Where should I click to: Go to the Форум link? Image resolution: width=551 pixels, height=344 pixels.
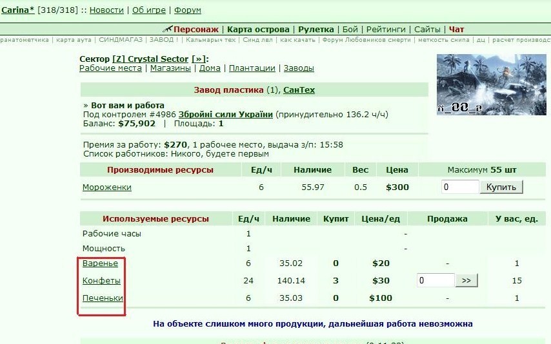(188, 10)
